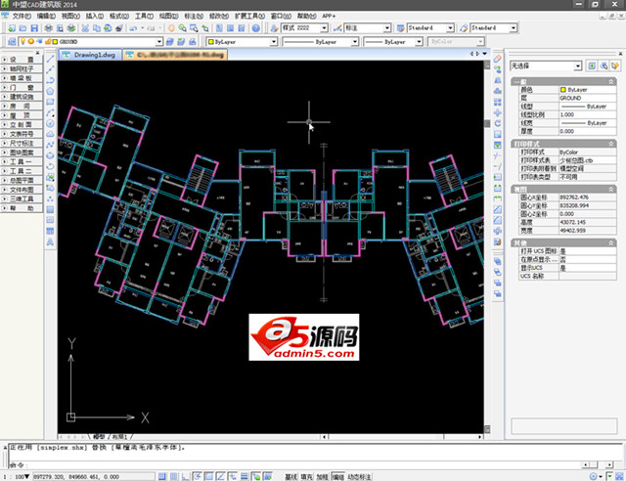Viewport: 626px width, 481px height.
Task: Click the Zoom Window icon
Action: pyautogui.click(x=194, y=28)
